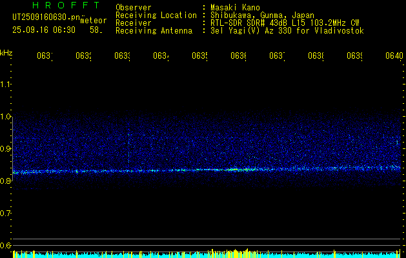This screenshot has width=406, height=258.
Task: Click the green HROFFT title
Action: (x=66, y=5)
